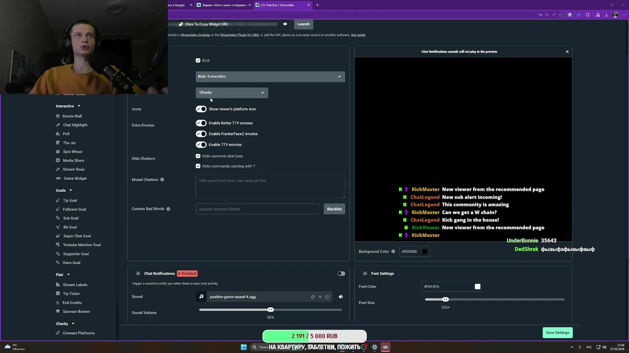Collapse the Interactive sidebar section
The image size is (629, 353).
point(79,106)
